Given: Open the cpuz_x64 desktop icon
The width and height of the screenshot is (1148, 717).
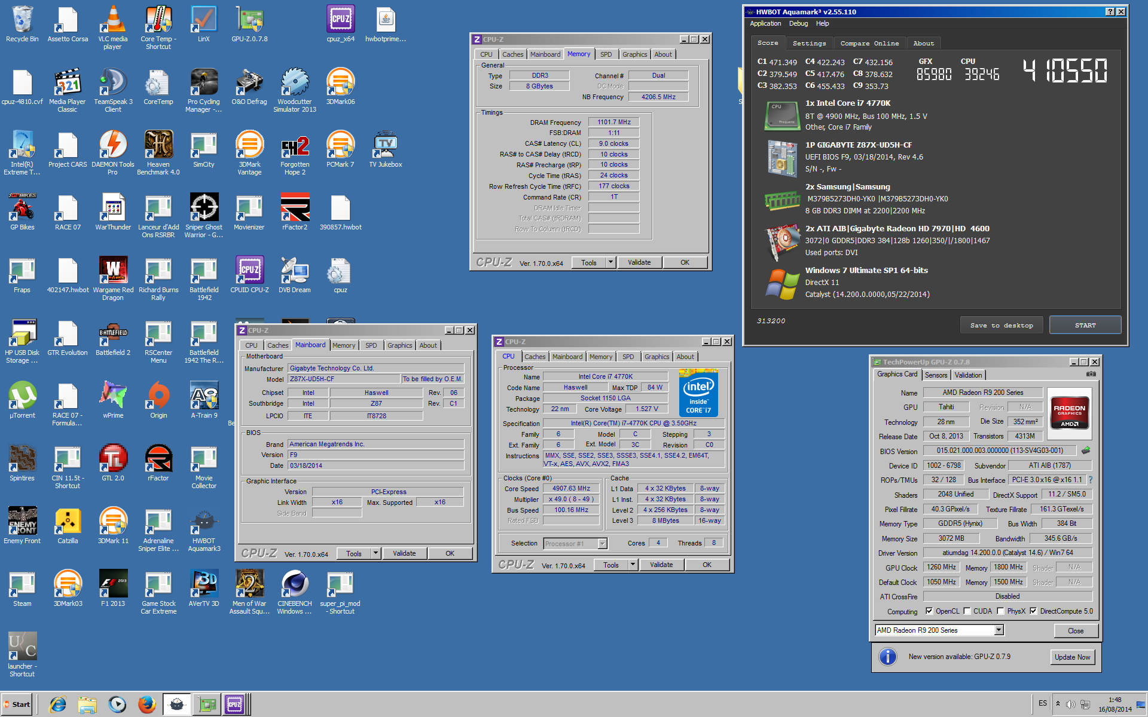Looking at the screenshot, I should pos(340,24).
